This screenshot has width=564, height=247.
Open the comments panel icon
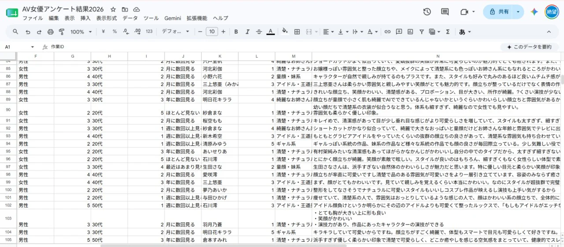pos(445,12)
